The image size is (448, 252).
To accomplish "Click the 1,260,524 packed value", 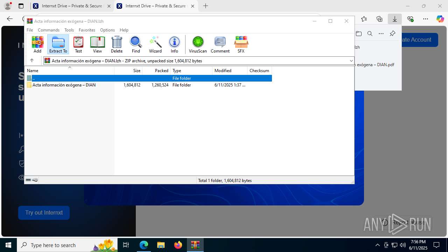I will click(x=160, y=85).
